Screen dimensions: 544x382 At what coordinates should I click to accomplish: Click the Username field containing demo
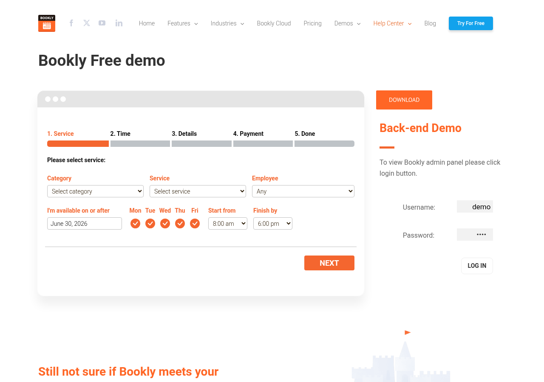[475, 207]
